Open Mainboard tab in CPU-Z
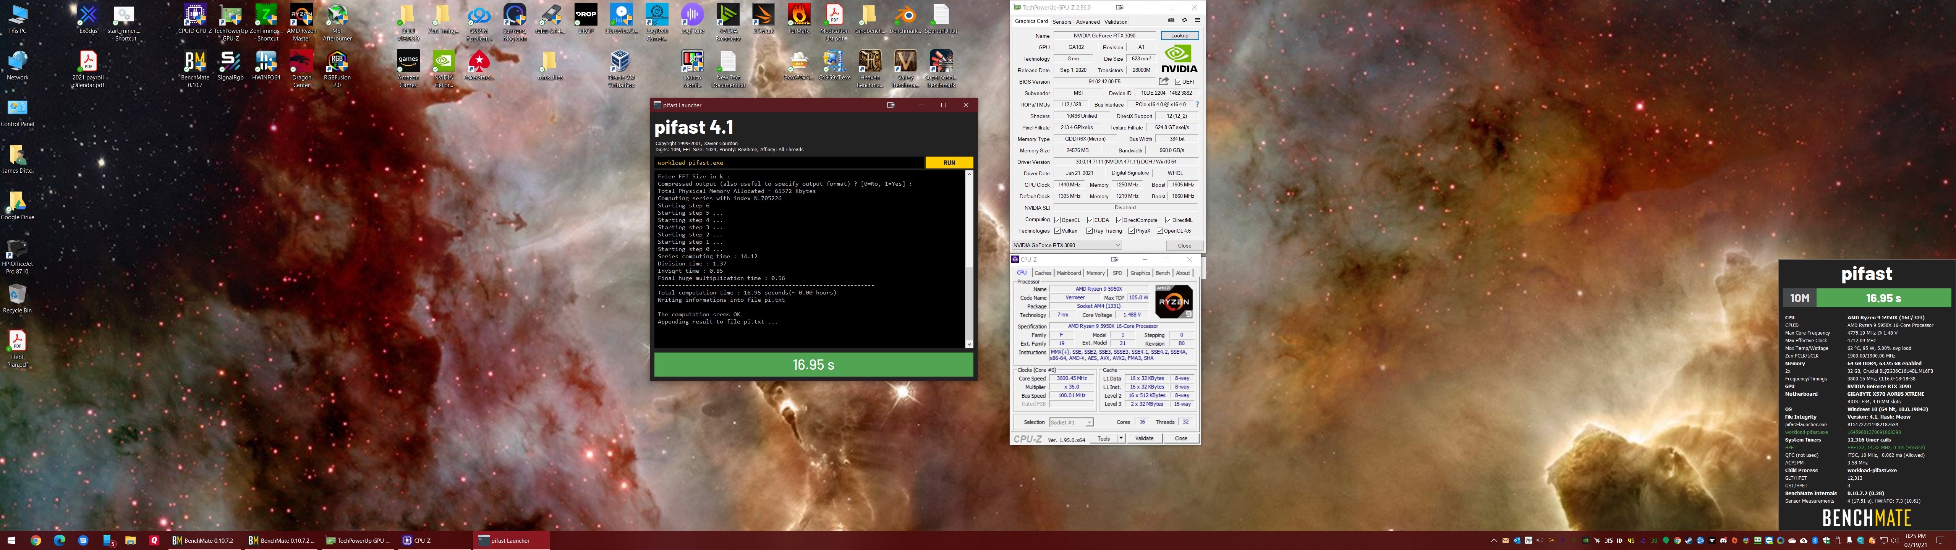The image size is (1956, 550). pyautogui.click(x=1069, y=273)
